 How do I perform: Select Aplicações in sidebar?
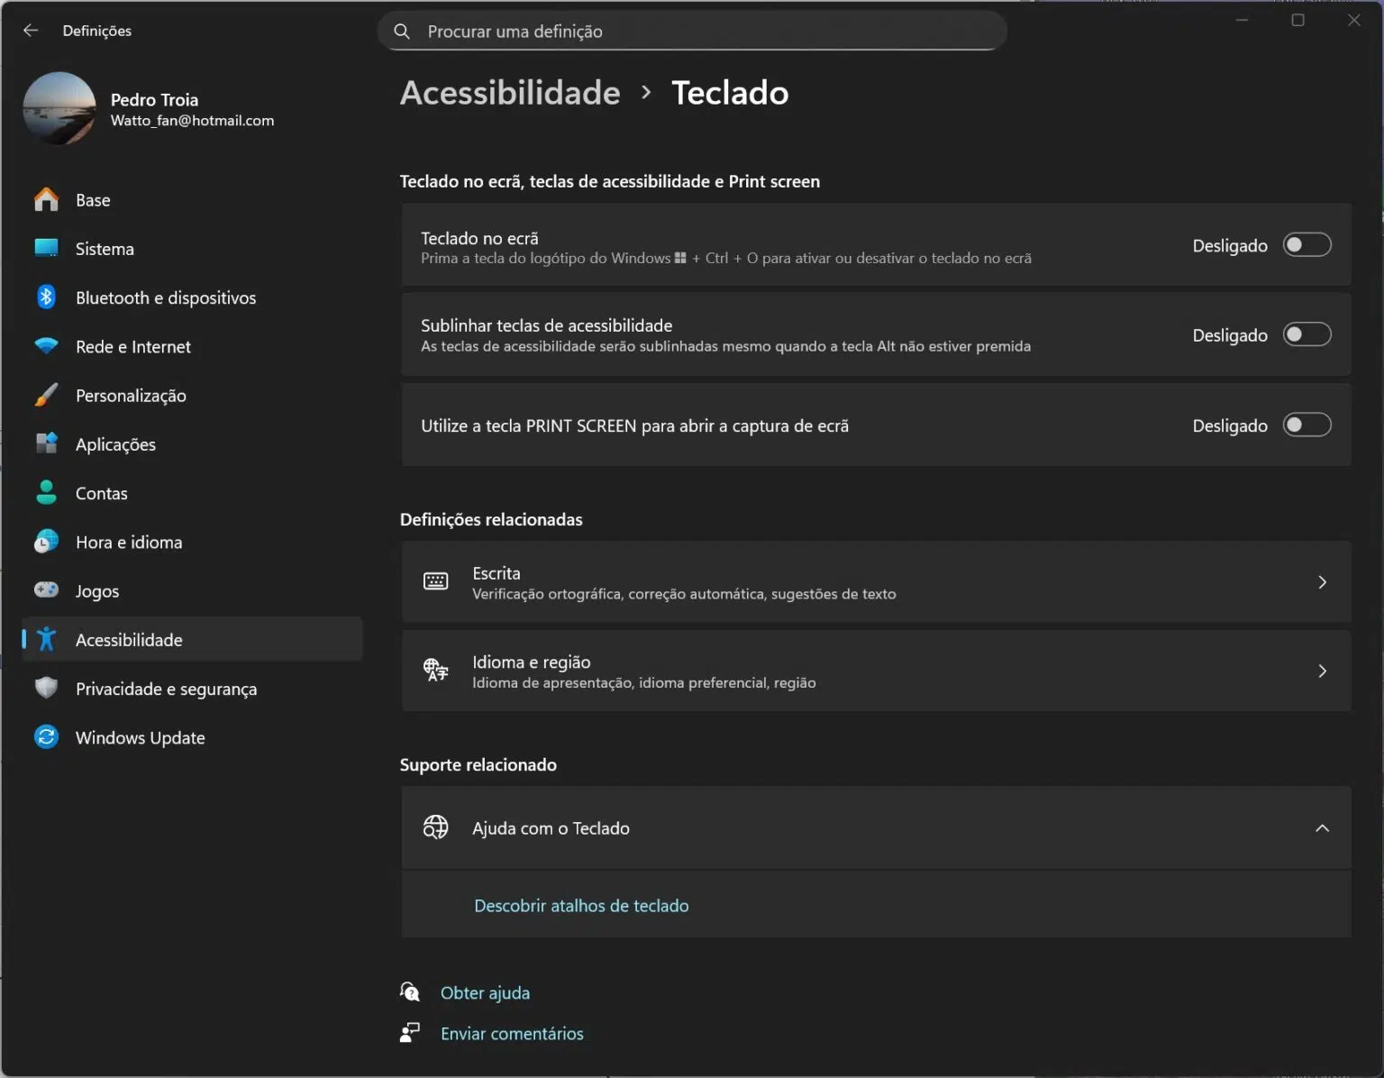[192, 443]
